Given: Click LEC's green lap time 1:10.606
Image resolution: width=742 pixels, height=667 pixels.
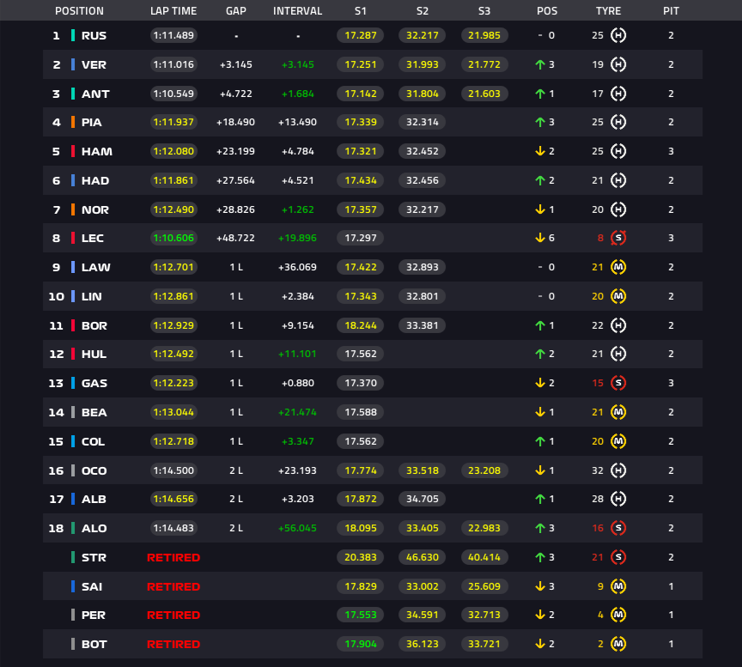Looking at the screenshot, I should pos(173,238).
